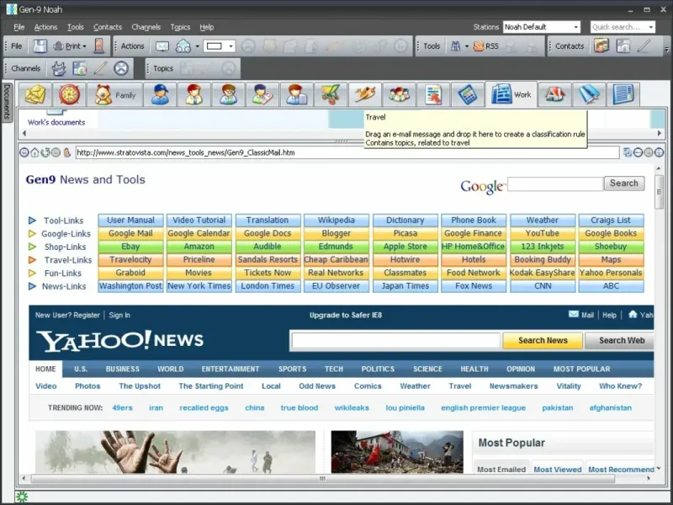Click the Most Viewed tab
This screenshot has width=673, height=505.
pos(557,469)
